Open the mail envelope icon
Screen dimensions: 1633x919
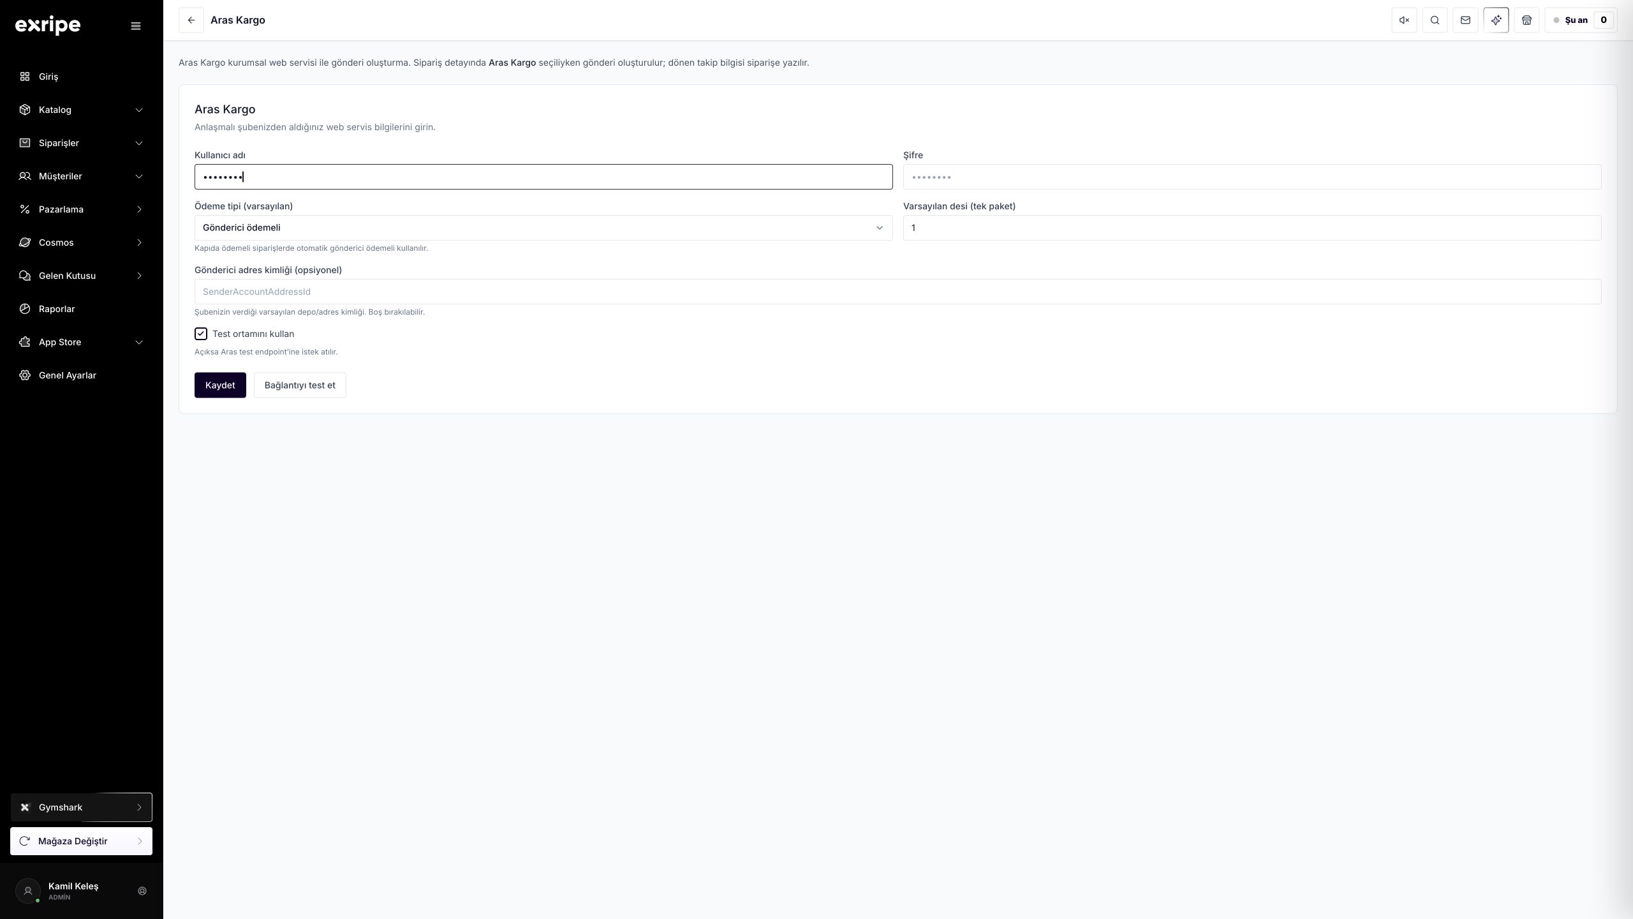[1465, 20]
